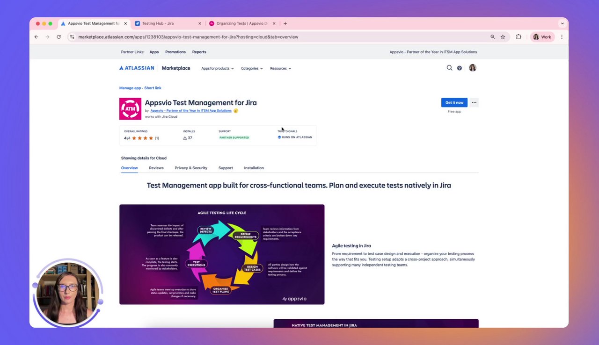Expand Resources dropdown
Image resolution: width=599 pixels, height=345 pixels.
280,68
